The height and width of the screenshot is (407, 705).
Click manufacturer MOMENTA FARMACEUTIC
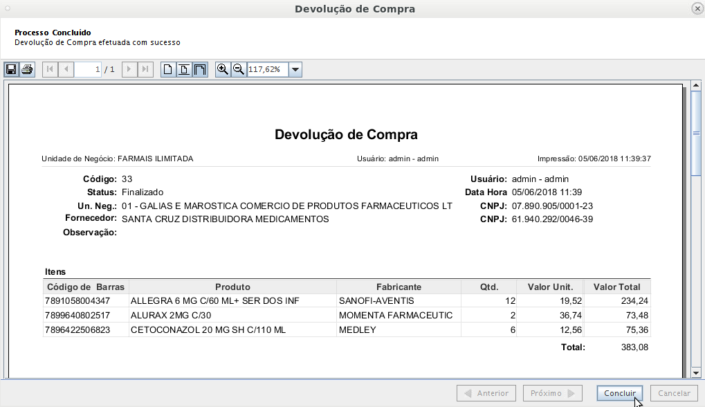(x=396, y=315)
